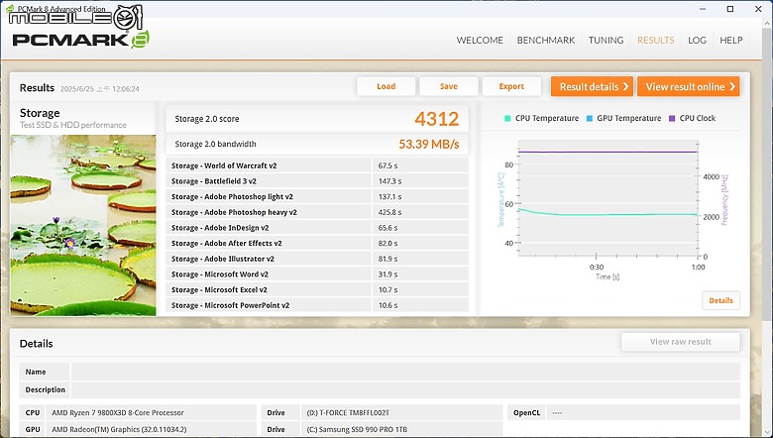This screenshot has width=773, height=438.
Task: Minimize the PCMark 8 window
Action: point(702,9)
